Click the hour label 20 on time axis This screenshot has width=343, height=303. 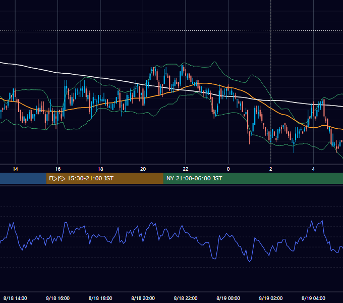pyautogui.click(x=143, y=169)
